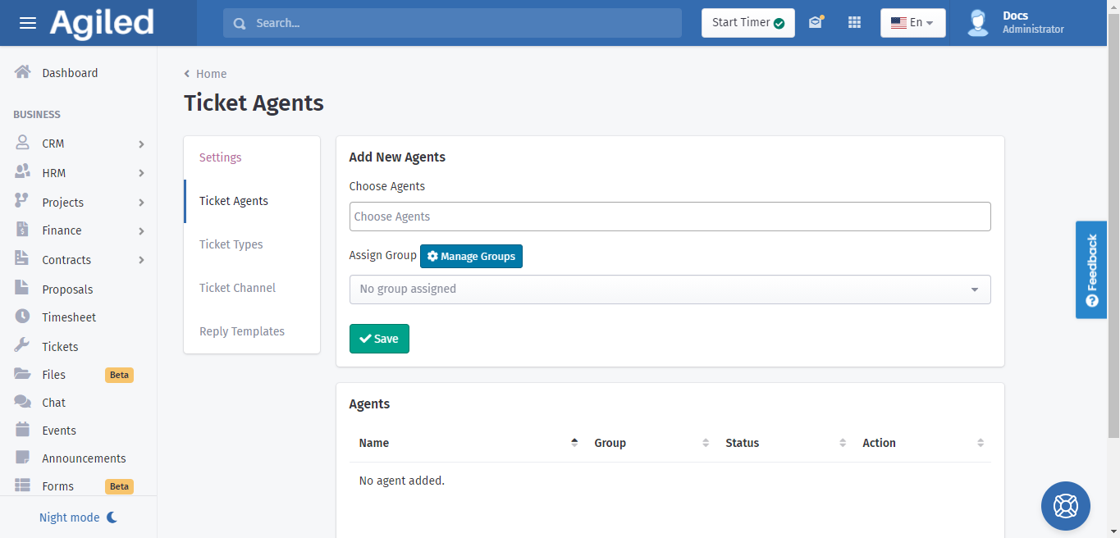Start the timer
The height and width of the screenshot is (538, 1120).
coord(747,23)
